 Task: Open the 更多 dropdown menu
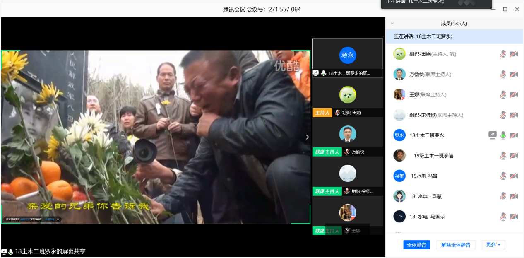[493, 245]
